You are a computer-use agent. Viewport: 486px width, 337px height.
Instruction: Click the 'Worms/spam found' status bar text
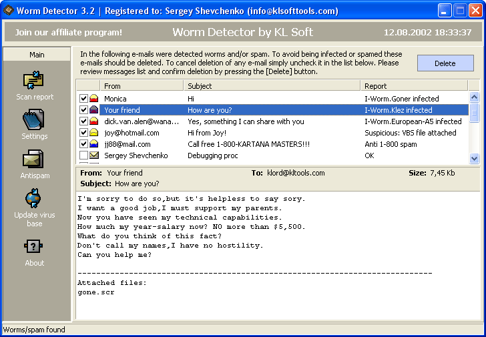click(x=34, y=330)
